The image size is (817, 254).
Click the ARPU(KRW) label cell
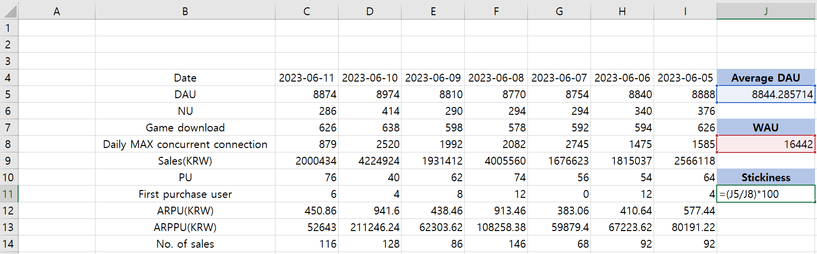point(185,211)
